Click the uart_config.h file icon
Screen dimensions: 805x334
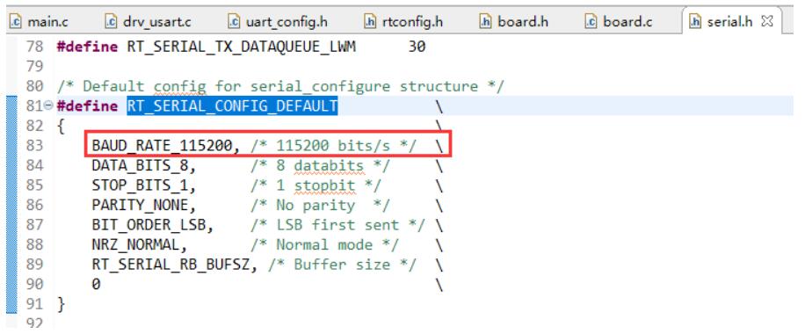tap(234, 22)
